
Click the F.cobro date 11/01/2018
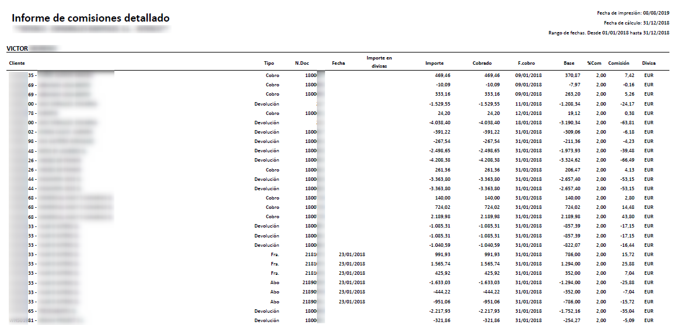point(529,104)
